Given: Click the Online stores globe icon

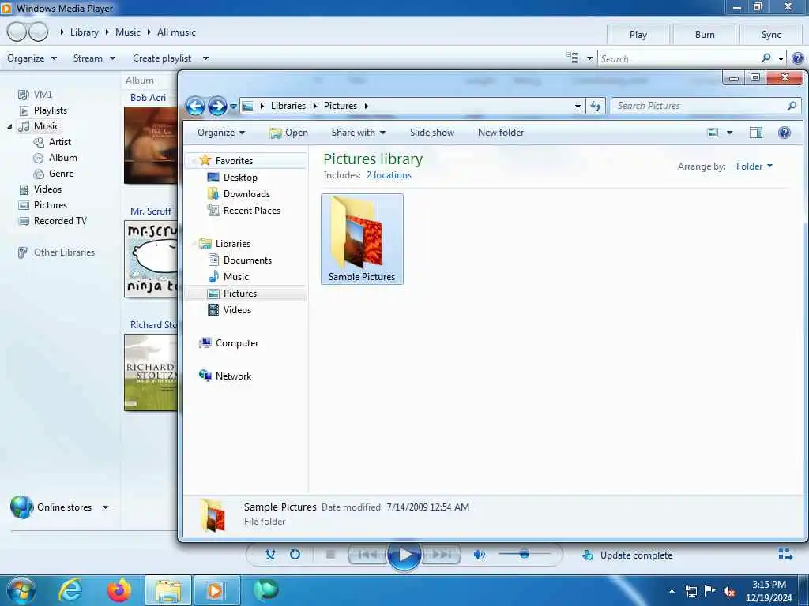Looking at the screenshot, I should [21, 507].
